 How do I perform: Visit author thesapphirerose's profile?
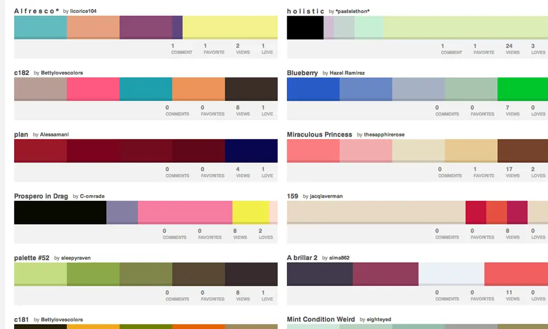click(384, 134)
